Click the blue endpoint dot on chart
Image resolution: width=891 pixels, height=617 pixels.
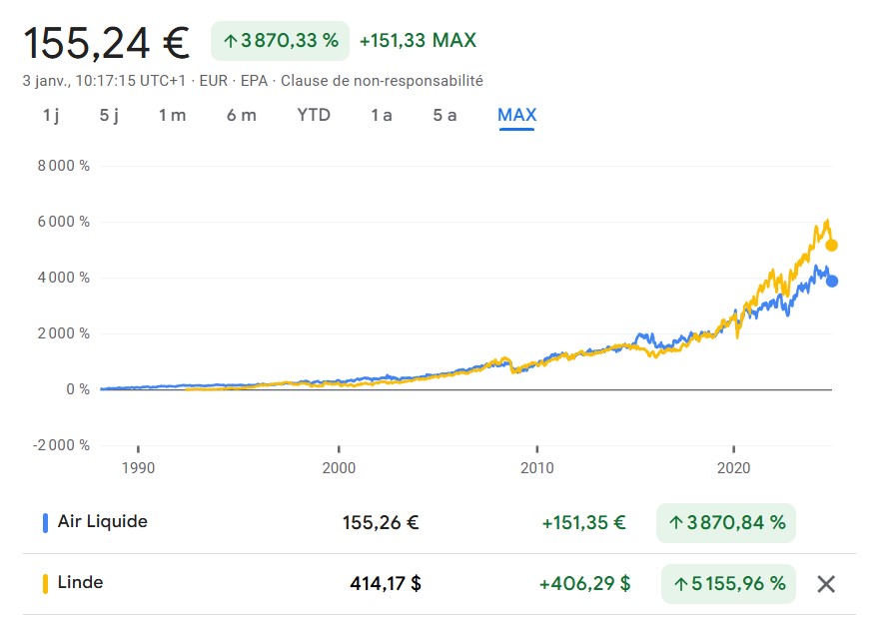(x=831, y=282)
